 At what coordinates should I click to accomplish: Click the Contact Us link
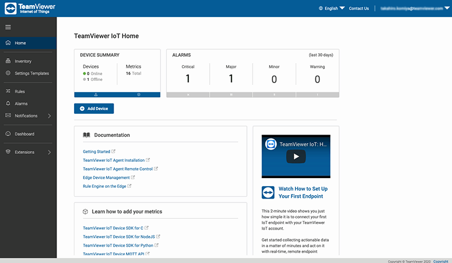(359, 8)
